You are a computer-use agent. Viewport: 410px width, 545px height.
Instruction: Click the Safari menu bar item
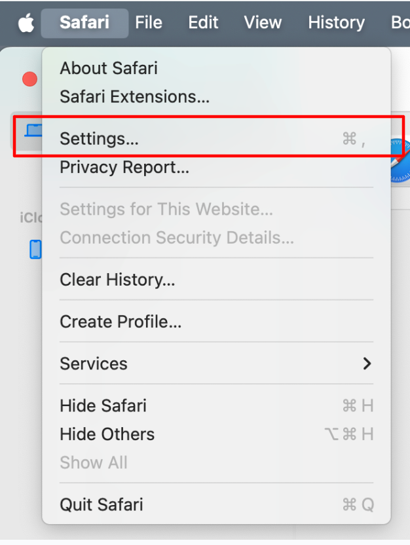click(84, 23)
